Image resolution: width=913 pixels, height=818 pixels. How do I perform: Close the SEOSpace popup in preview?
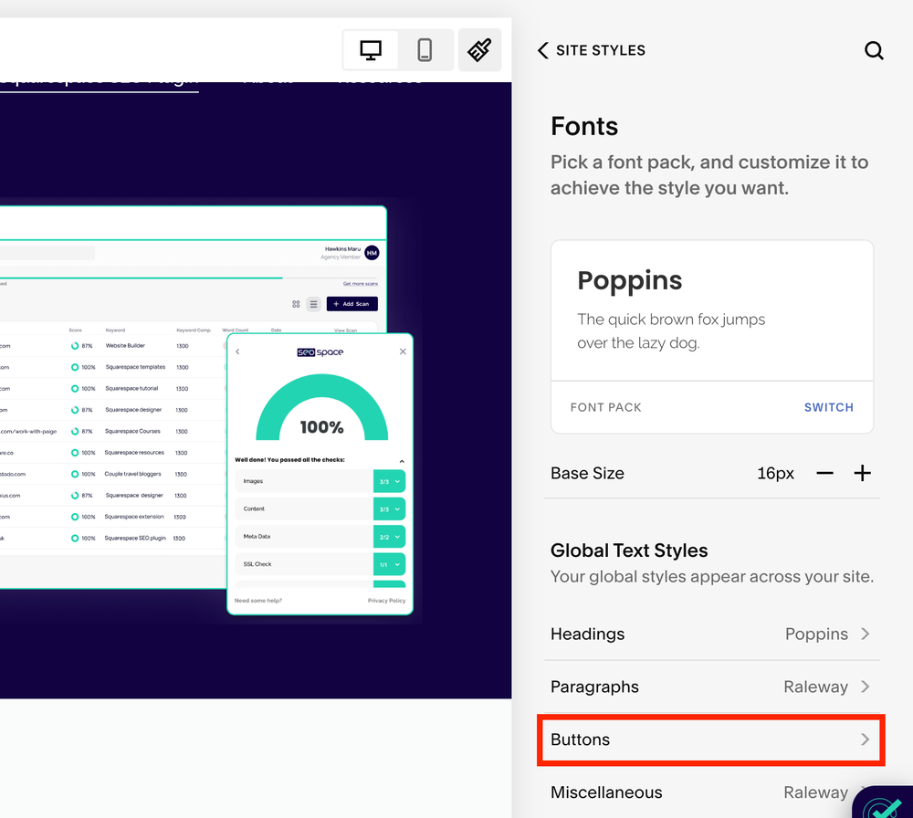point(403,351)
